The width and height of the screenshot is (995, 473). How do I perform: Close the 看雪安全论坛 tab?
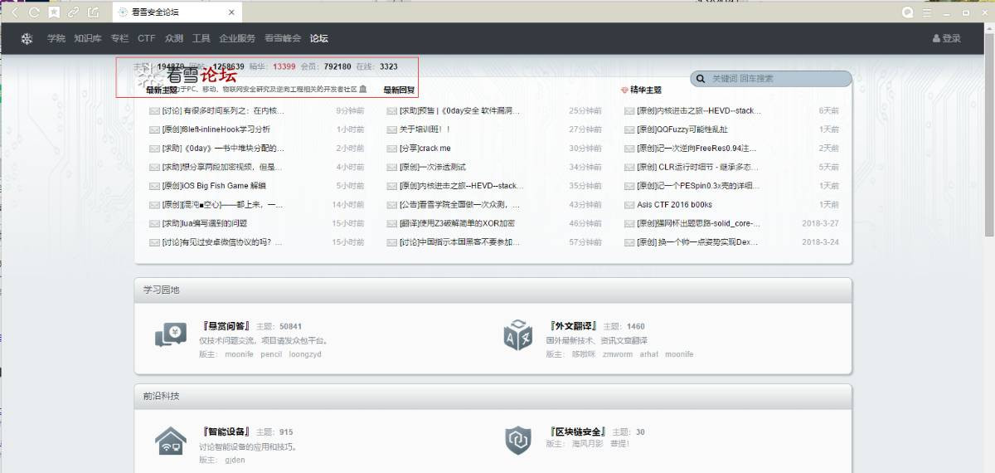(231, 12)
